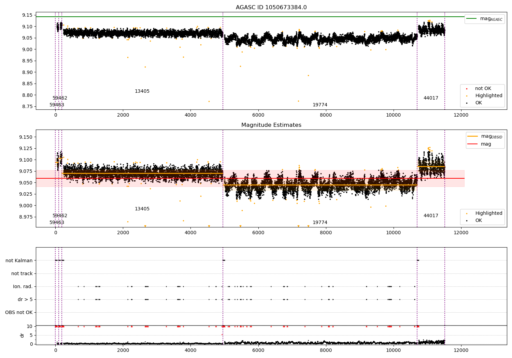This screenshot has height=358, width=512.
Task: Select 'Highlighted' in Magnitude Estimates legend
Action: tap(488, 213)
